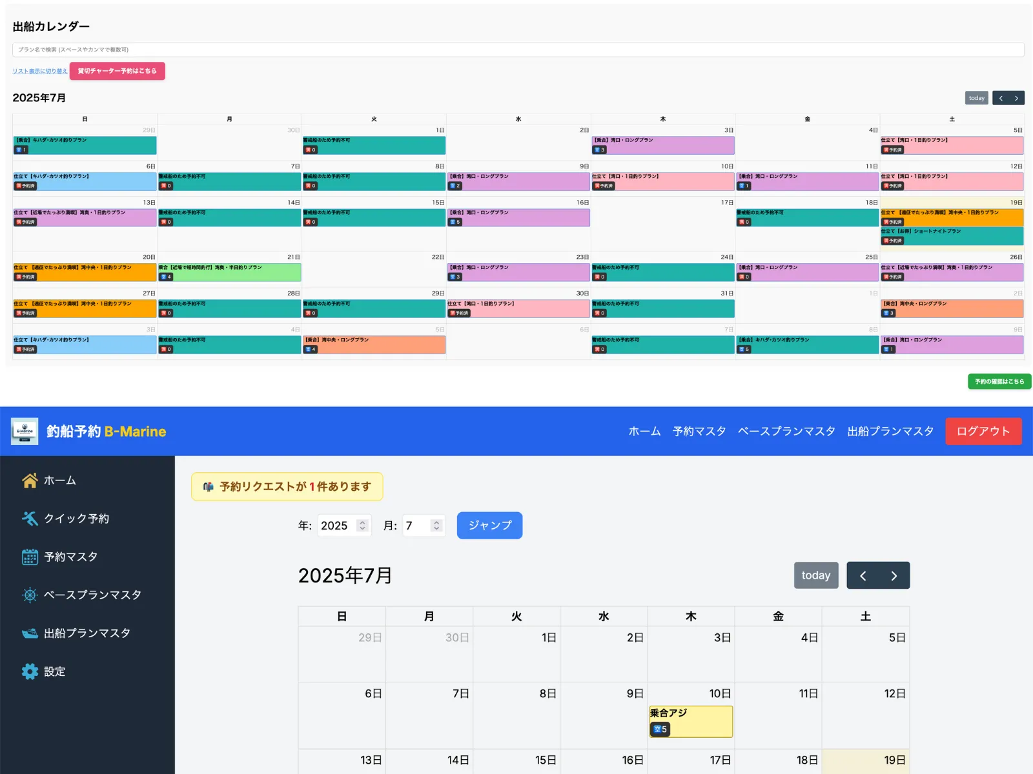This screenshot has width=1033, height=774.
Task: Adjust the year stepper showing 2025
Action: (362, 526)
